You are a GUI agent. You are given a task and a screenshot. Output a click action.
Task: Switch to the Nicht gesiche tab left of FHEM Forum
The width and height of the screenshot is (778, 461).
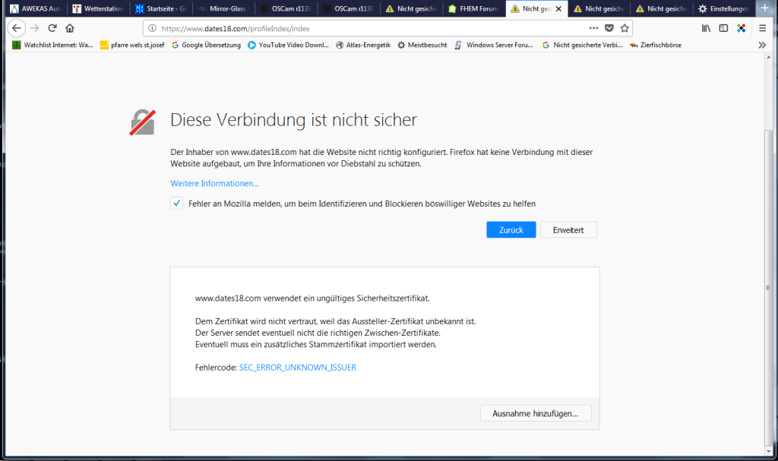pyautogui.click(x=410, y=8)
